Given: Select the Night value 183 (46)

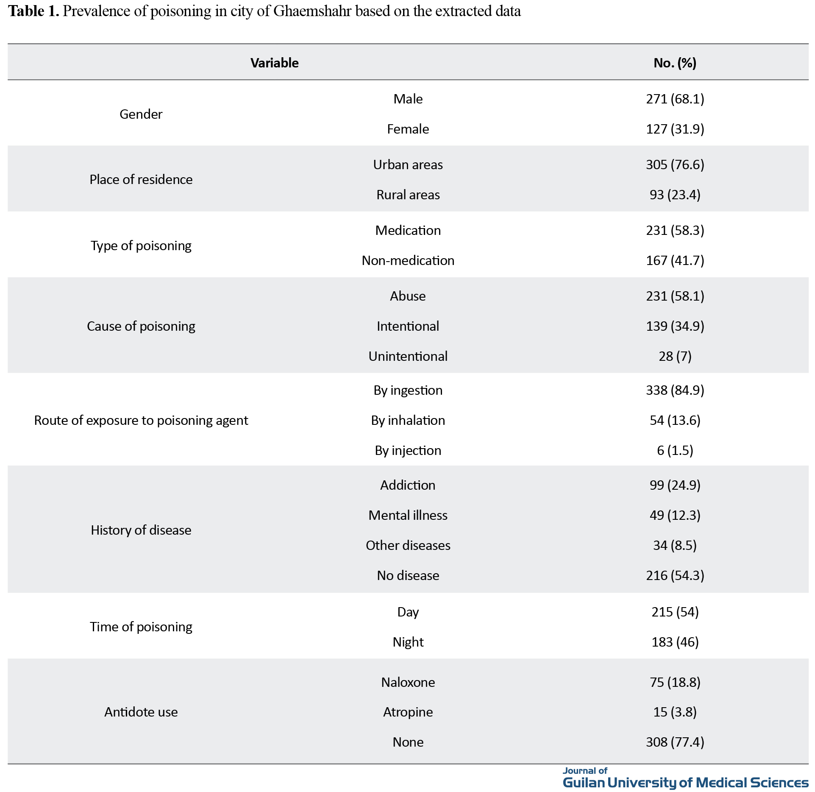Looking at the screenshot, I should click(675, 642).
